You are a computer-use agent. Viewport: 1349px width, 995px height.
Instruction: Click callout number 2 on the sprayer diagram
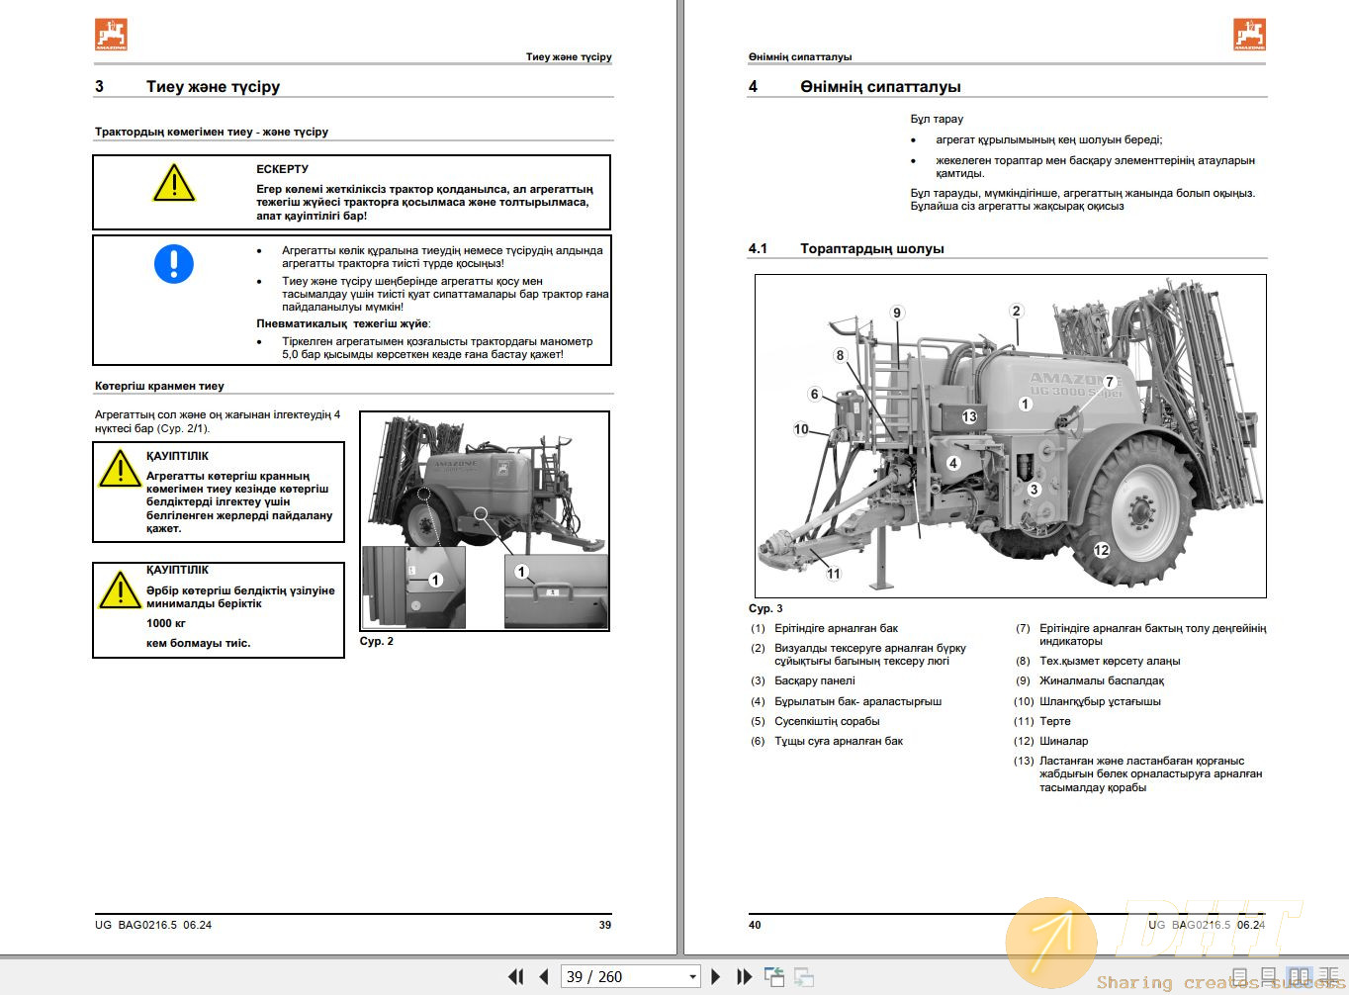tap(1016, 311)
